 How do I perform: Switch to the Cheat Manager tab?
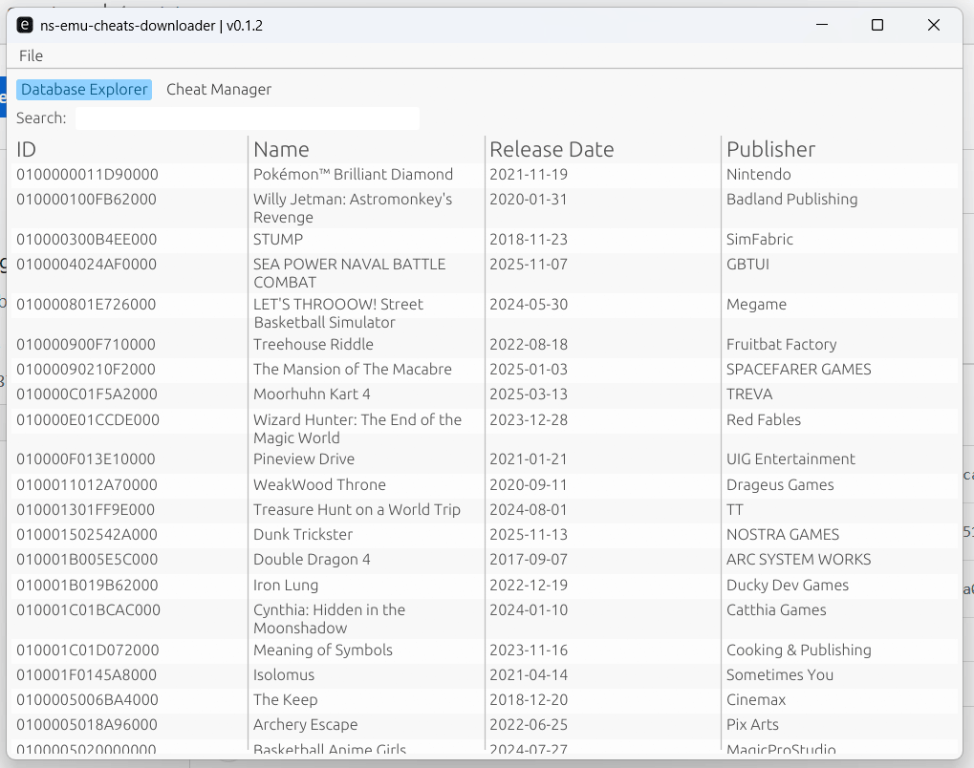219,90
